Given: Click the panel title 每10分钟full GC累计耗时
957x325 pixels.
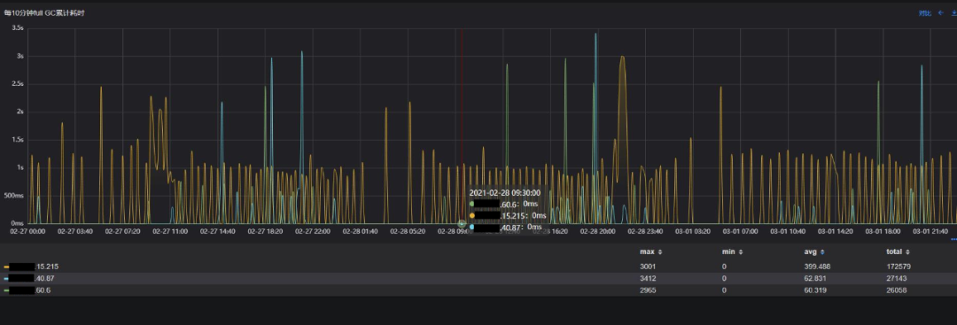Looking at the screenshot, I should [44, 12].
